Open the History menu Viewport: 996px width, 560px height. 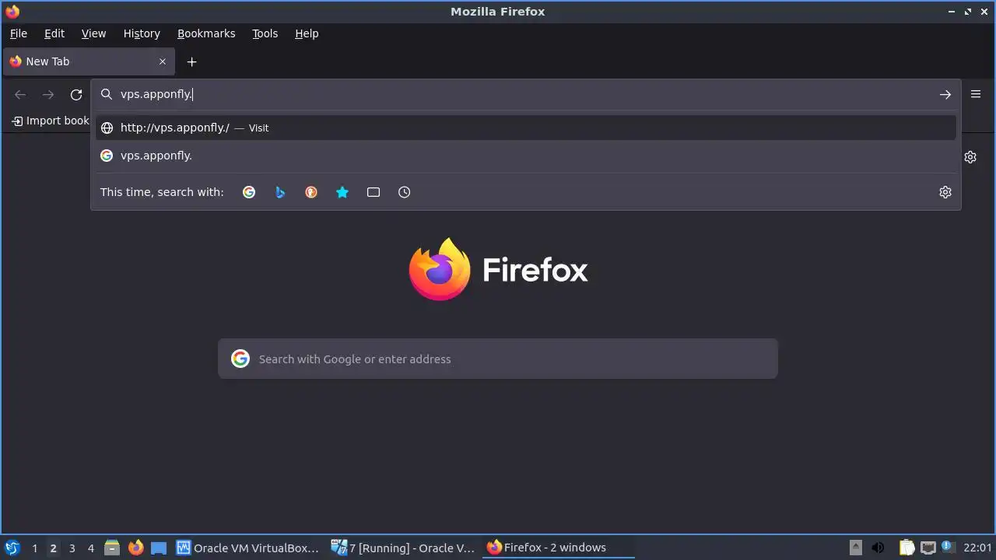tap(142, 33)
